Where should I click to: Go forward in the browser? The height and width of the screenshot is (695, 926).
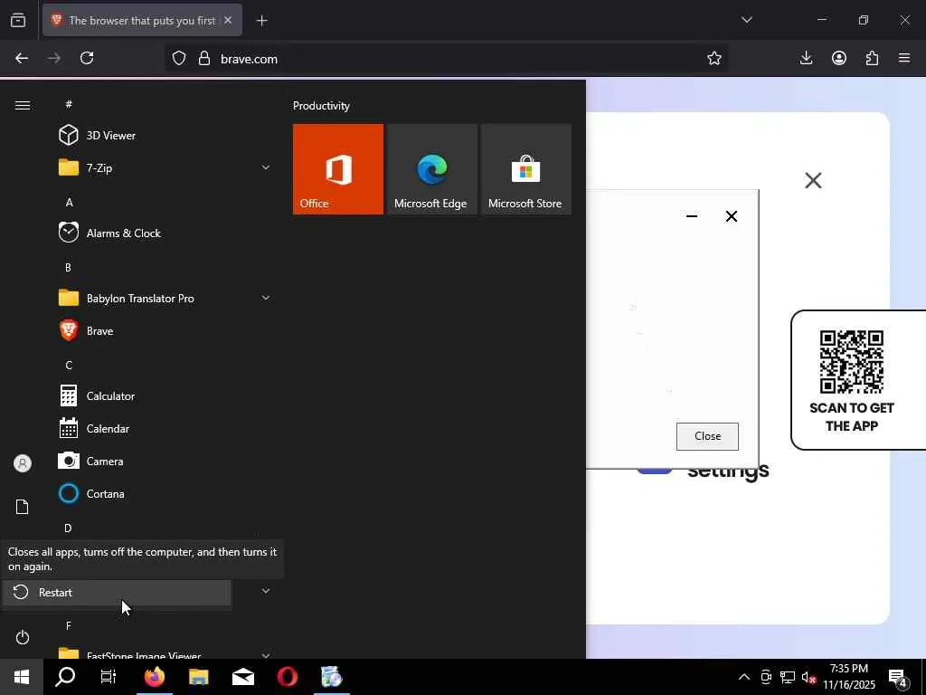tap(54, 58)
